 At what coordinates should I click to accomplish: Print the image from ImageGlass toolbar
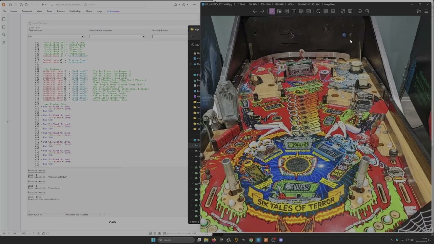tap(360, 11)
